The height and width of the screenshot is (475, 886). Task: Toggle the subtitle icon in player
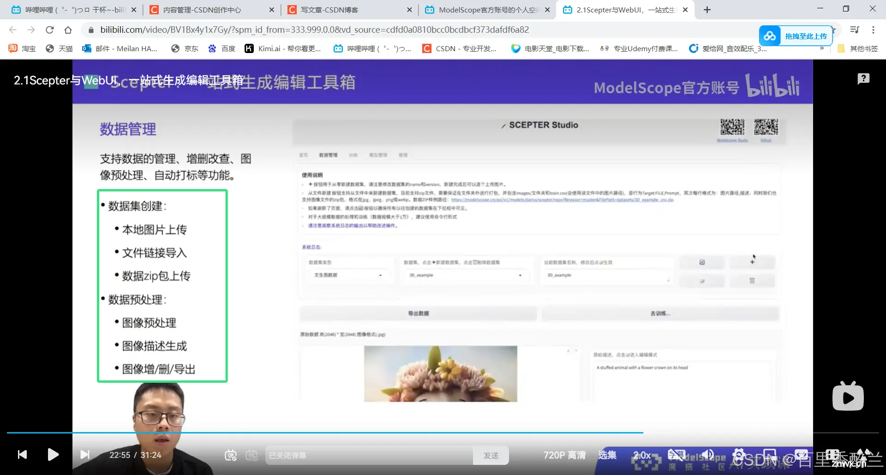pos(676,455)
